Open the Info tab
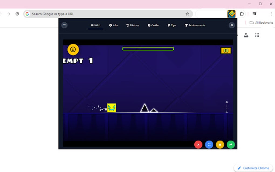The height and width of the screenshot is (172, 275). click(x=113, y=25)
